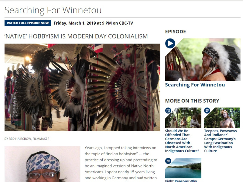This screenshot has width=243, height=182.
Task: Open the article icon on Teepees story
Action: (207, 110)
